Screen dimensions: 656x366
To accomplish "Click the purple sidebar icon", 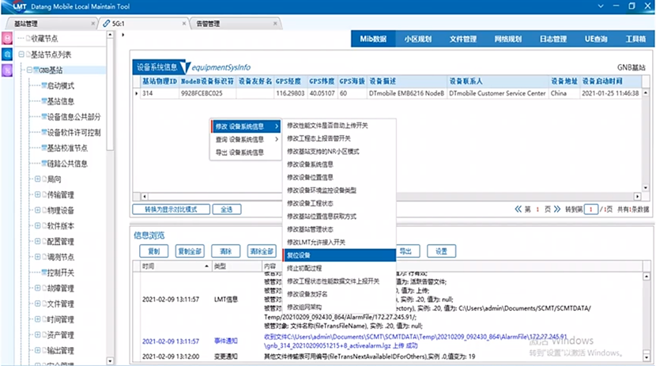I will click(x=7, y=70).
